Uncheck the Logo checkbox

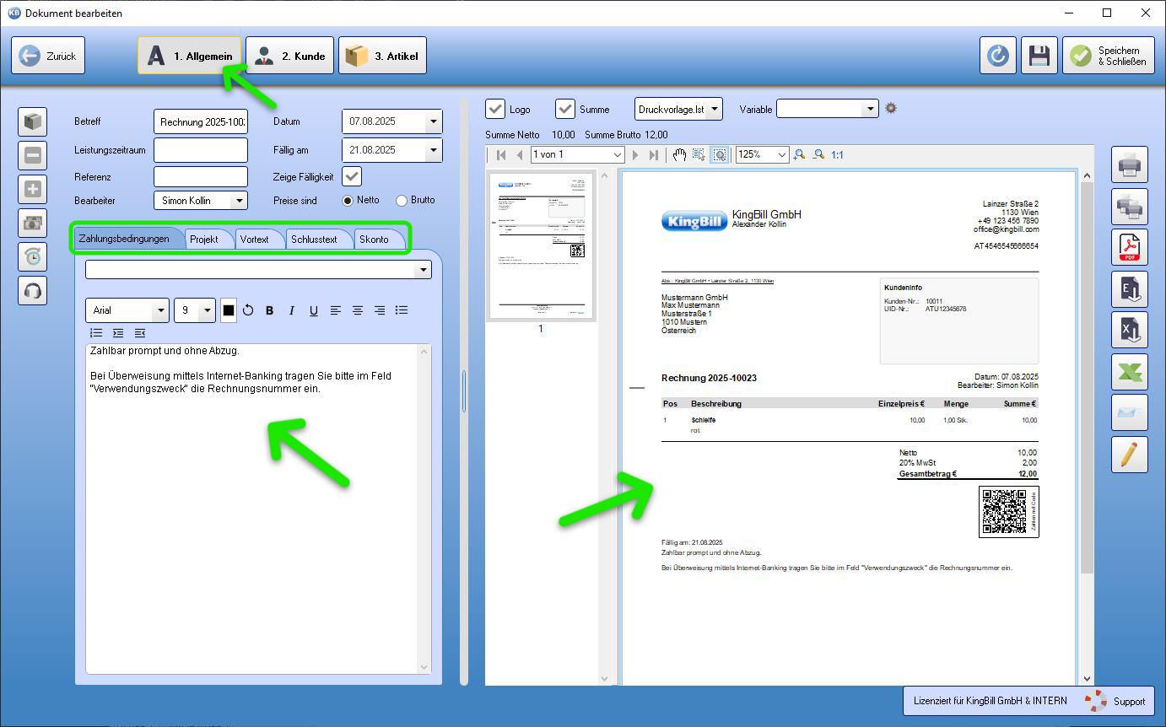(495, 109)
